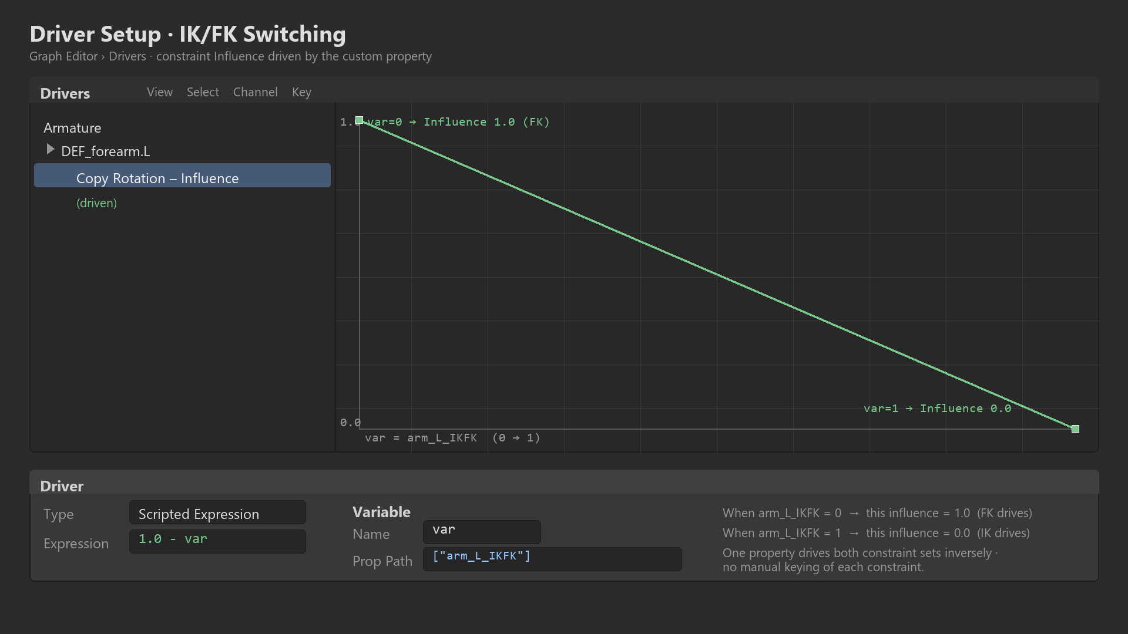This screenshot has width=1128, height=634.
Task: Click the 'When arm_L_IKFK = 0' note line
Action: tap(877, 513)
